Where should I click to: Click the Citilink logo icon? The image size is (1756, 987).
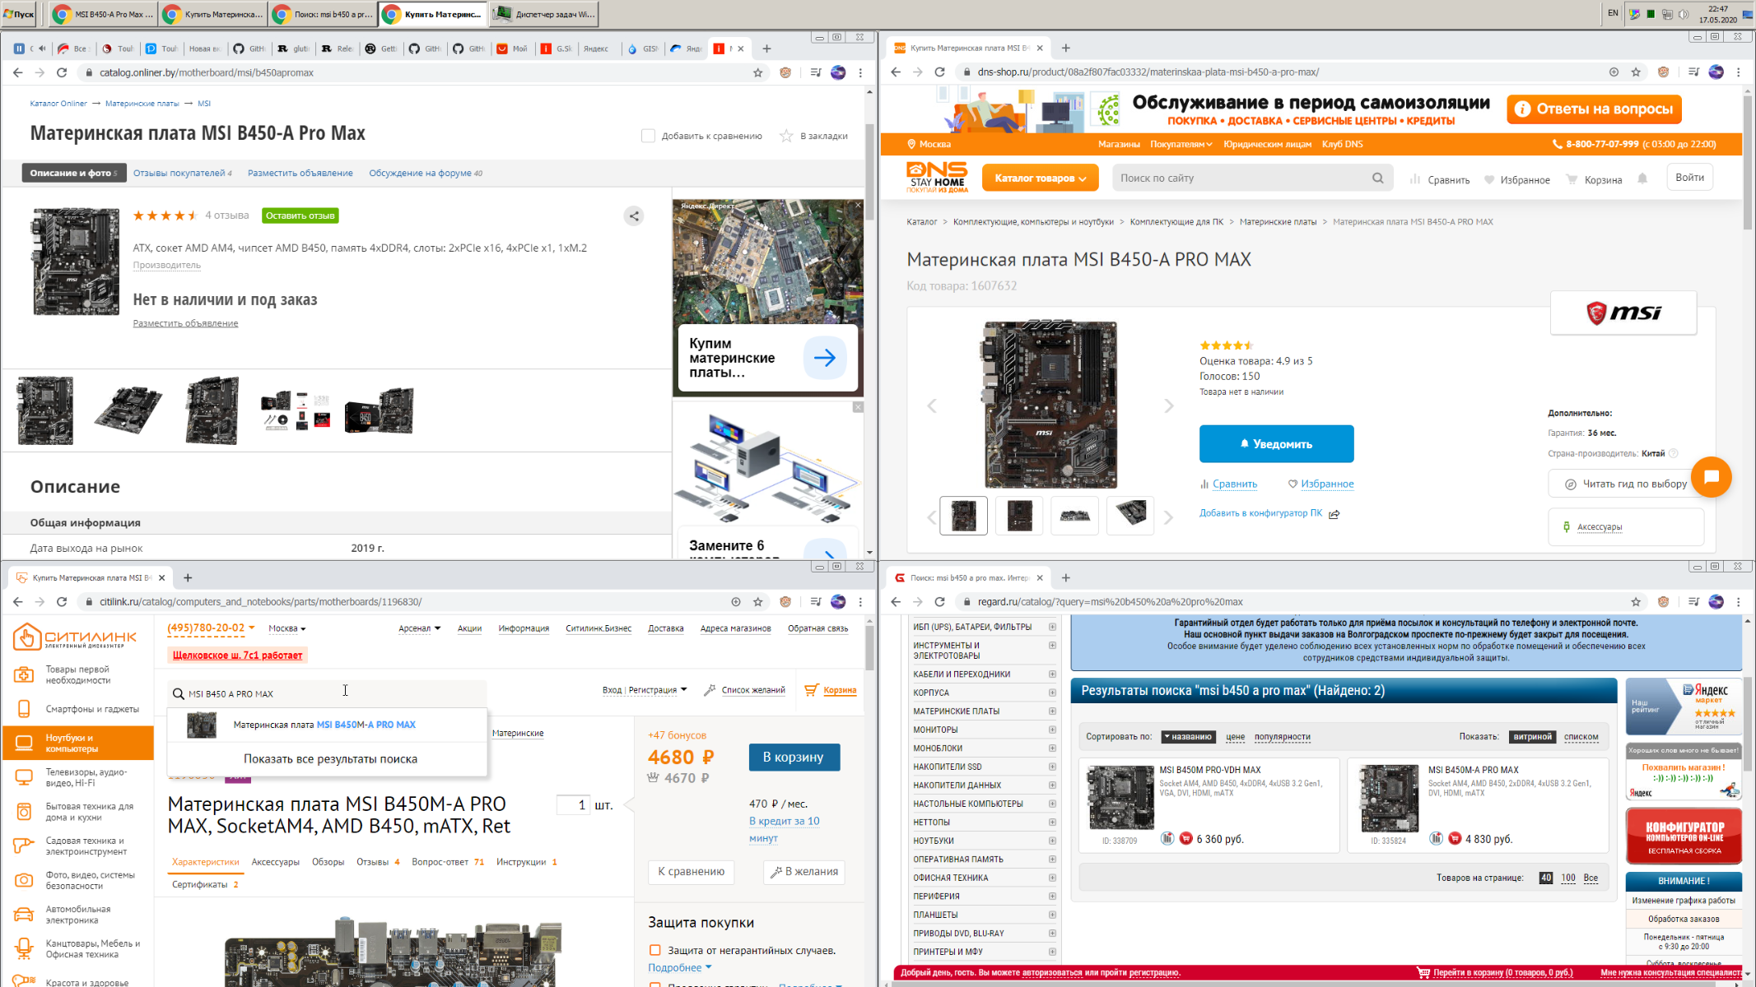[x=27, y=637]
